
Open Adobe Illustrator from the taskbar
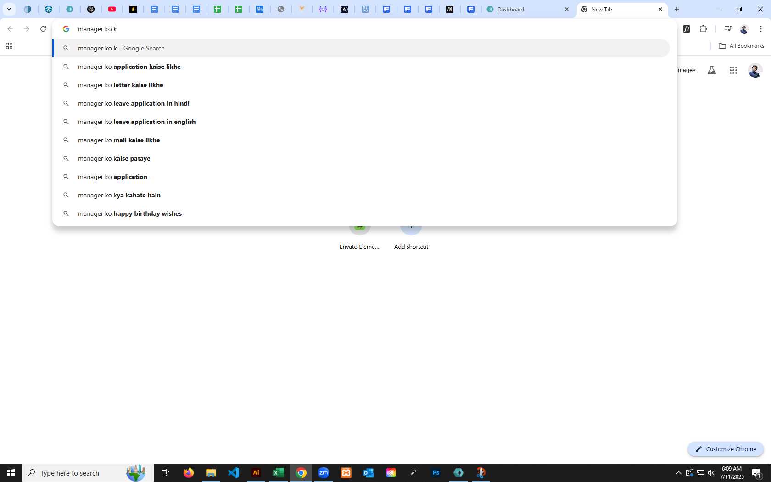[256, 473]
